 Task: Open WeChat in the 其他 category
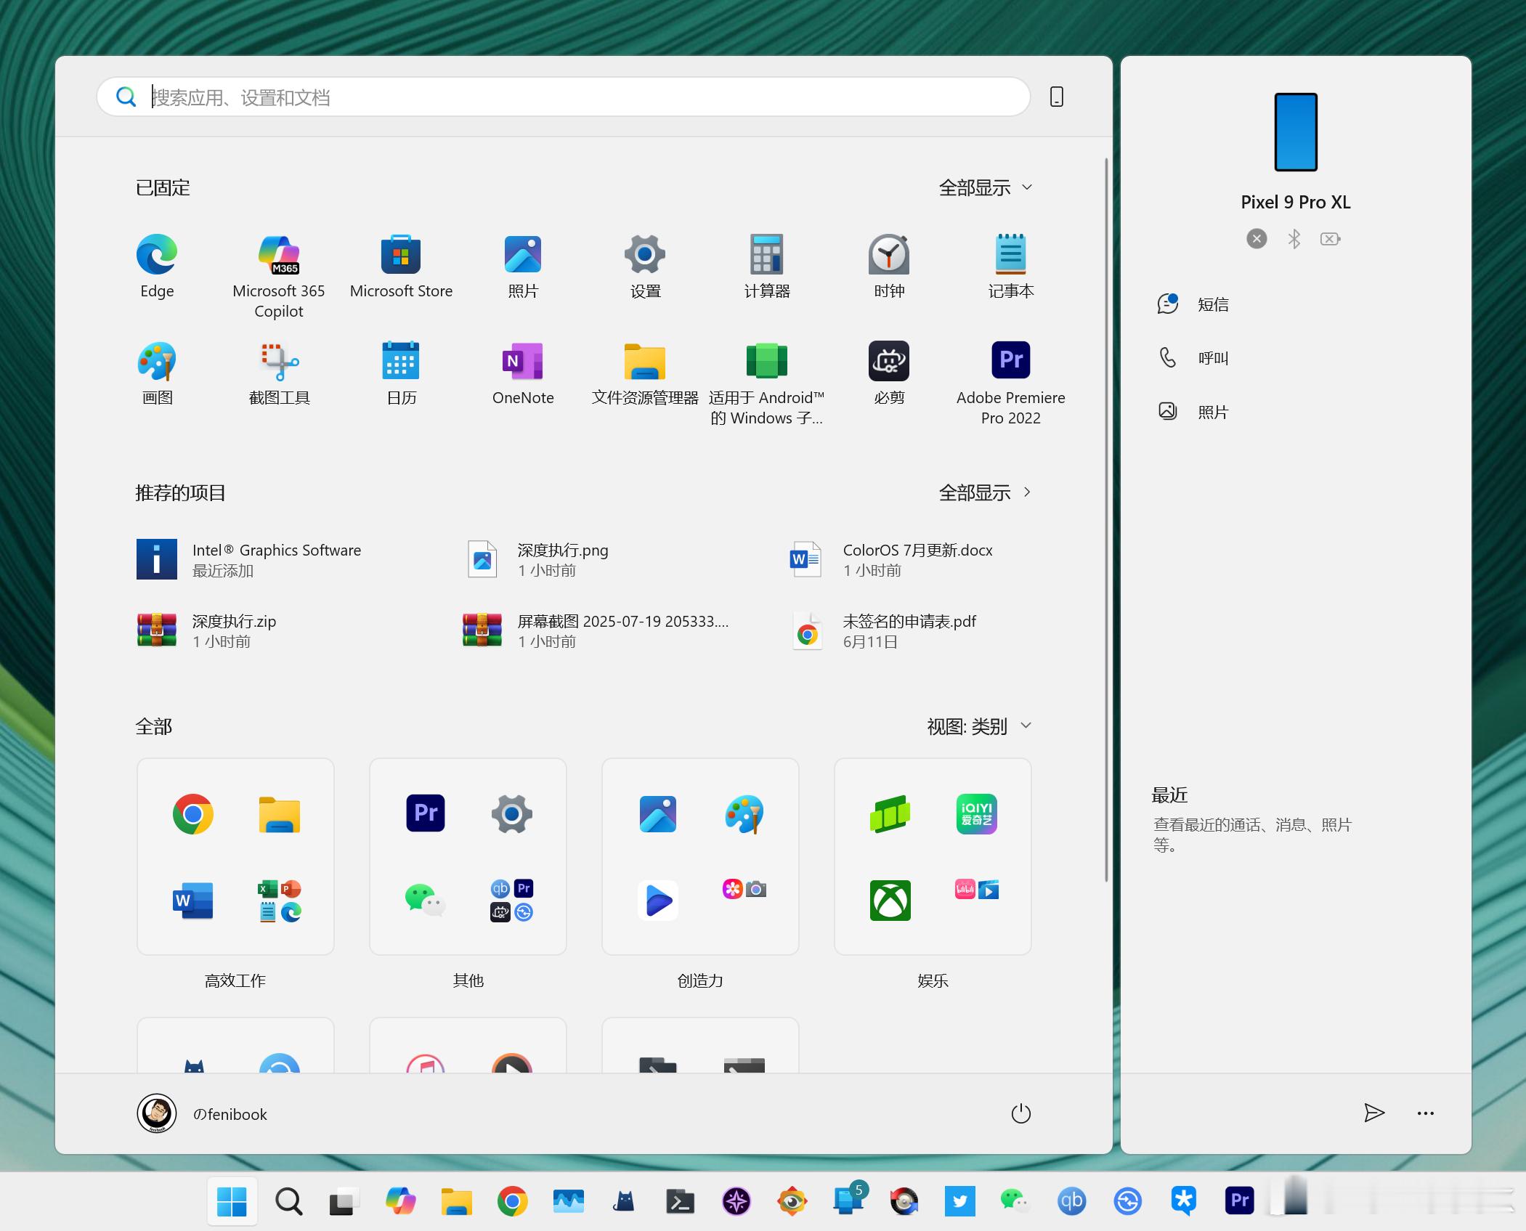(x=425, y=901)
